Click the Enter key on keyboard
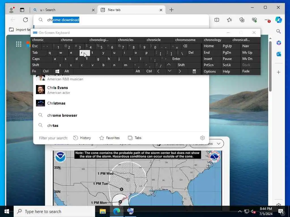 185,59
